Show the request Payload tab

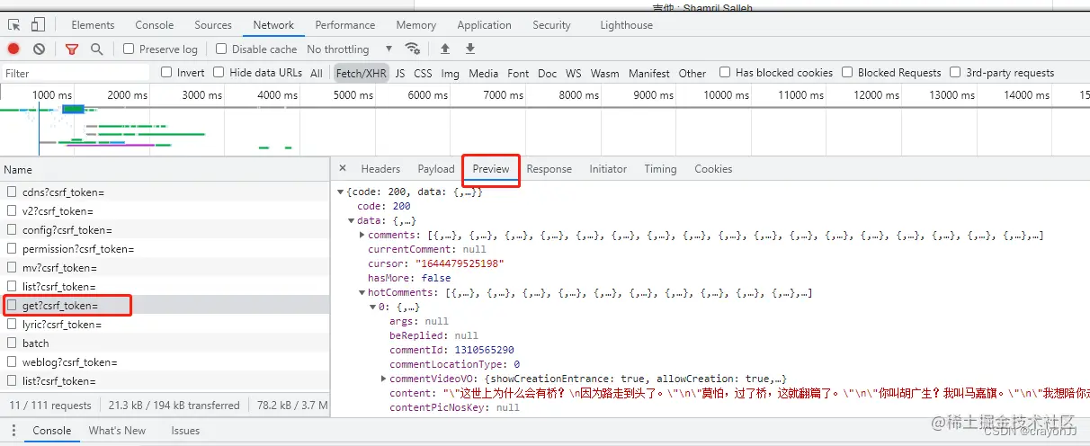pos(436,169)
